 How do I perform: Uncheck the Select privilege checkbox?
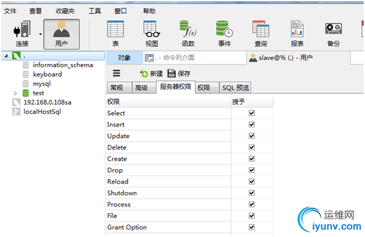coord(252,113)
